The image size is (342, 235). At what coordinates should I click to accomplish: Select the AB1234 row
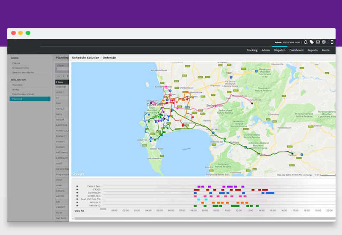click(62, 120)
